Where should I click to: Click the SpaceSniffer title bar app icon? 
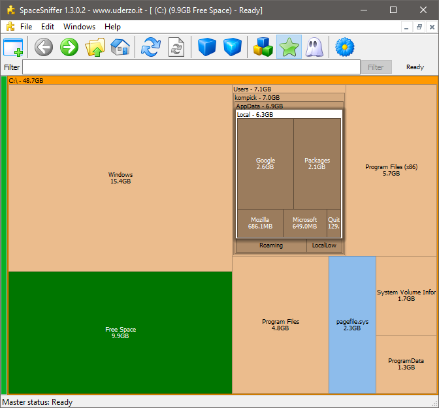click(11, 10)
